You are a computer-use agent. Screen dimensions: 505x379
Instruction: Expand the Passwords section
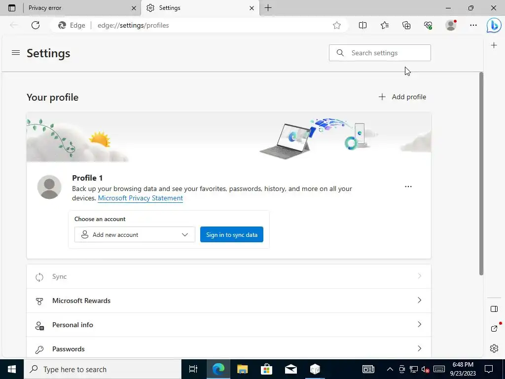coord(229,348)
